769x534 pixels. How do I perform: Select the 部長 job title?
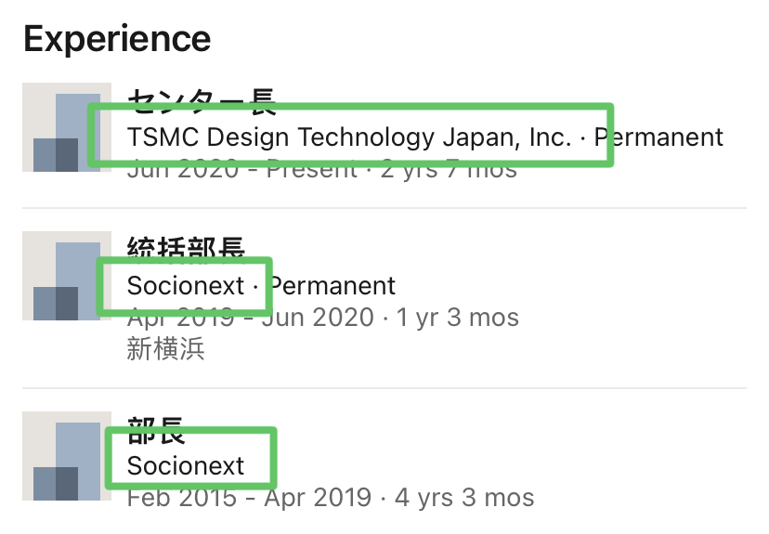coord(156,429)
